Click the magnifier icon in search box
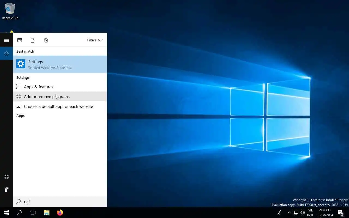The image size is (349, 218). [x=19, y=202]
